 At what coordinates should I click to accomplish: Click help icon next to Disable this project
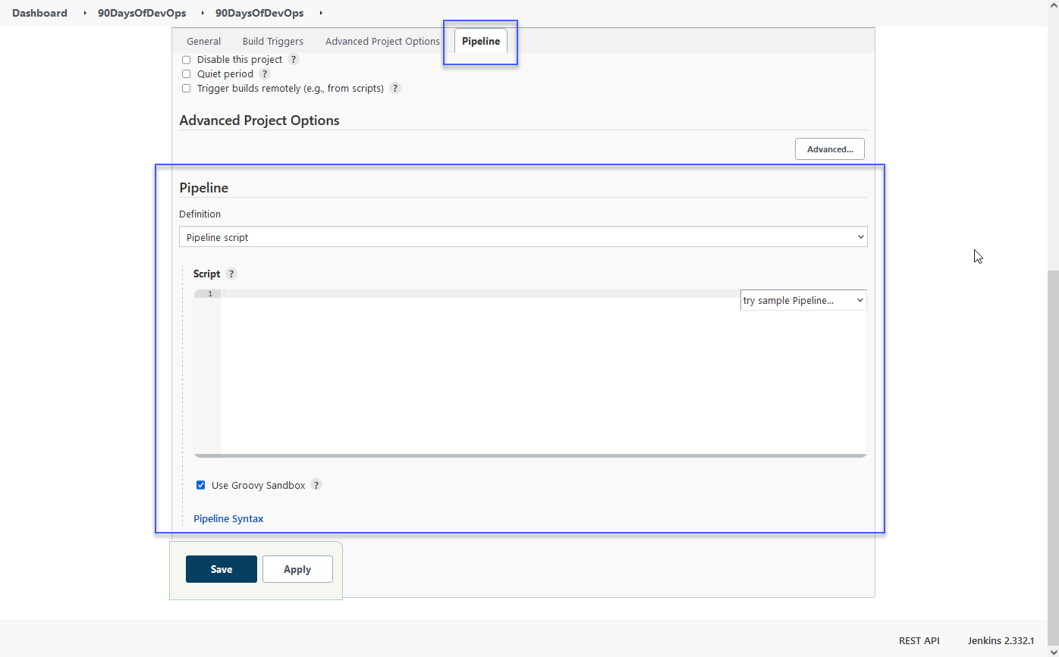pos(294,59)
